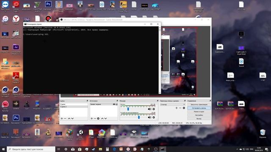Open Microsoft Store on the taskbar
The width and height of the screenshot is (271, 152).
point(80,149)
